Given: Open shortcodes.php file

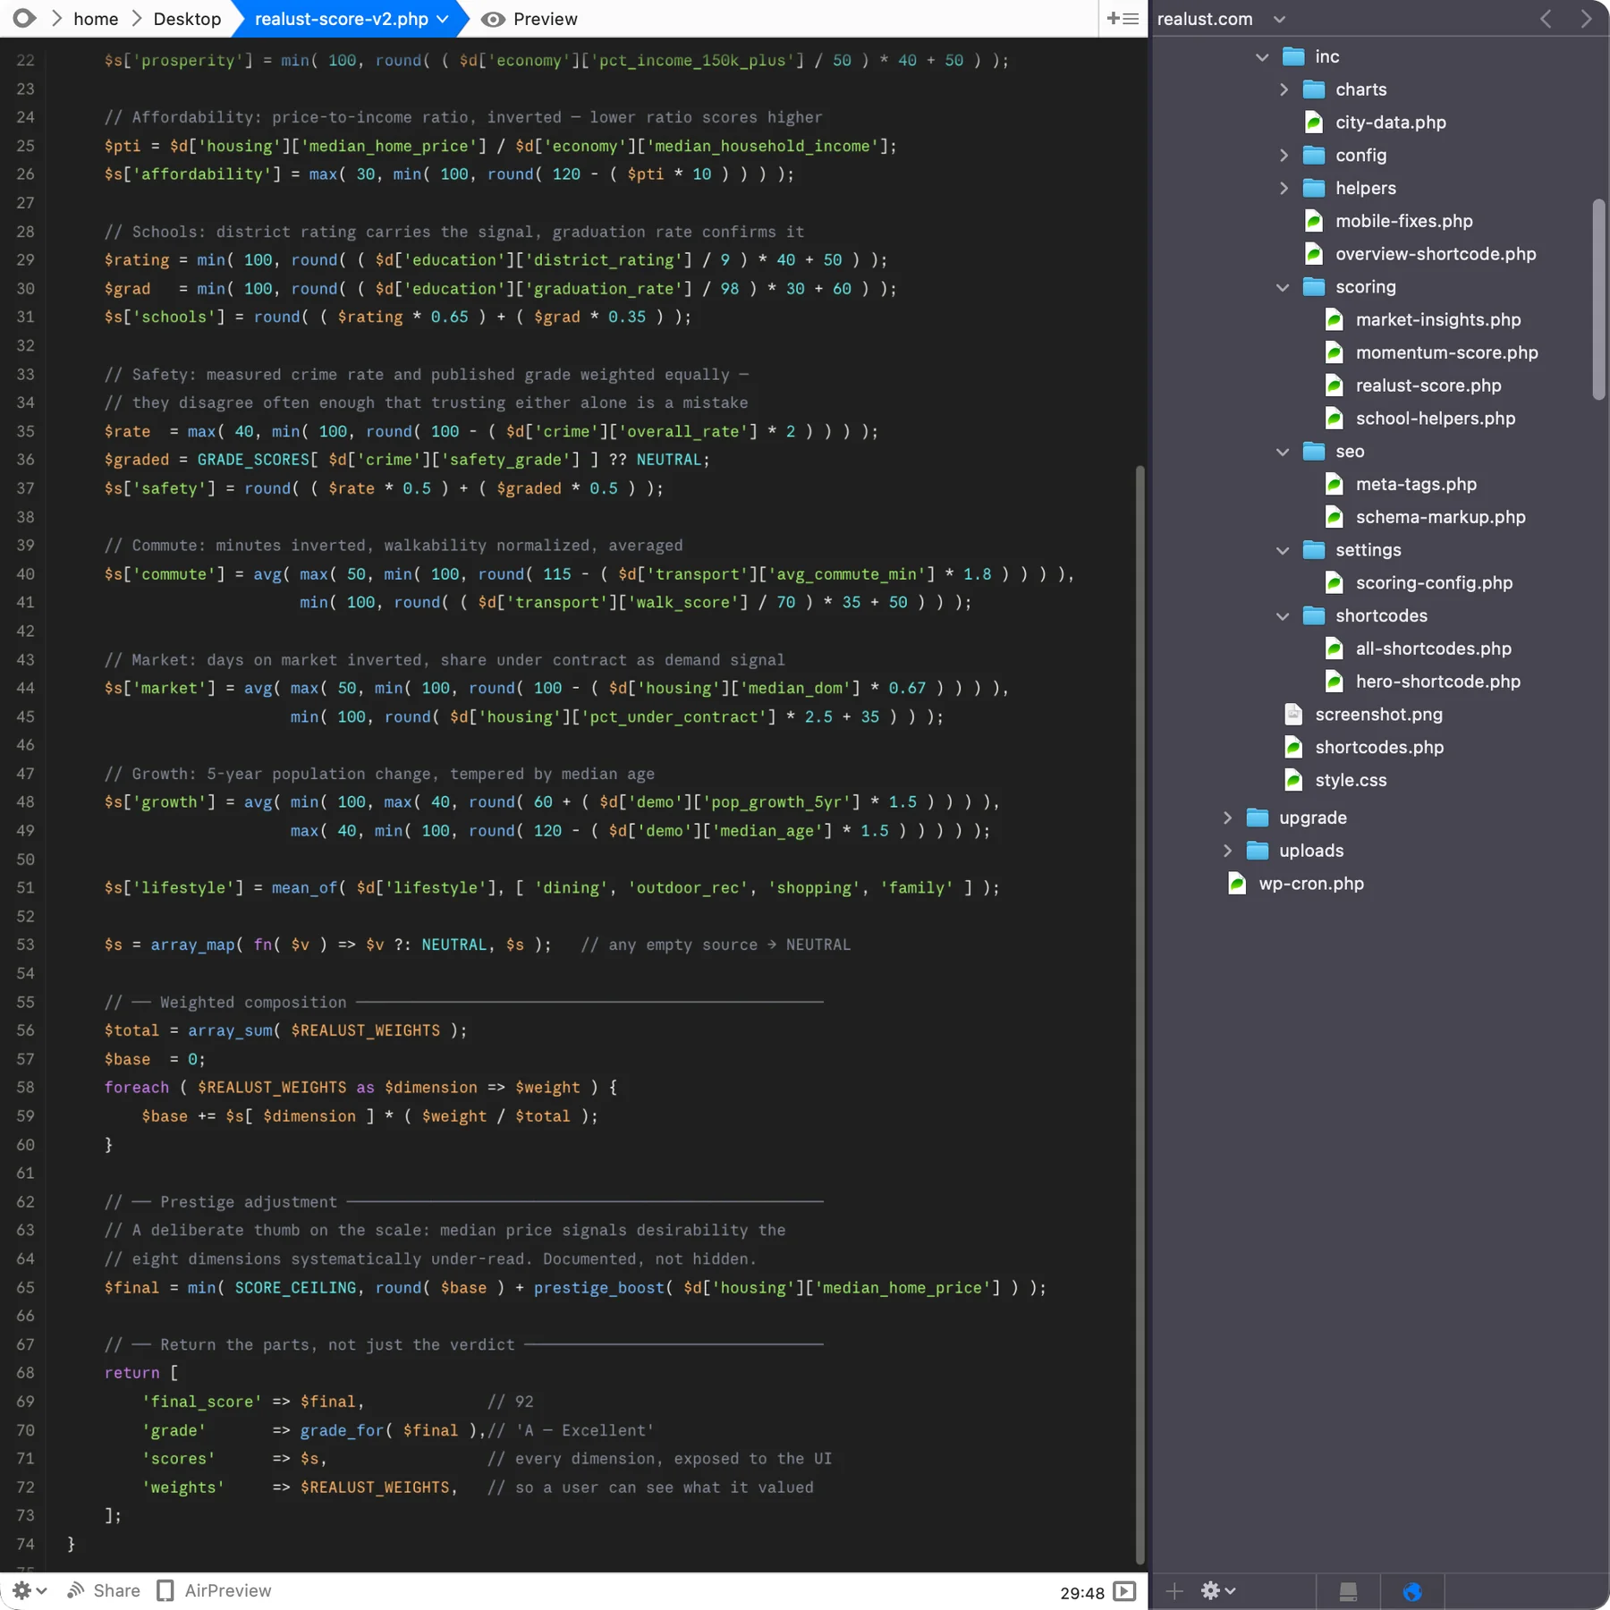Looking at the screenshot, I should tap(1379, 747).
